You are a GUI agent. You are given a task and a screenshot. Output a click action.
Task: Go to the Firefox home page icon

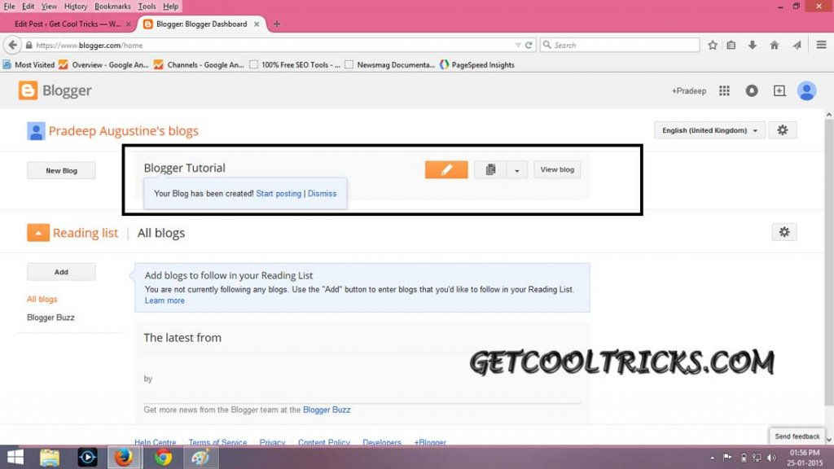coord(775,46)
